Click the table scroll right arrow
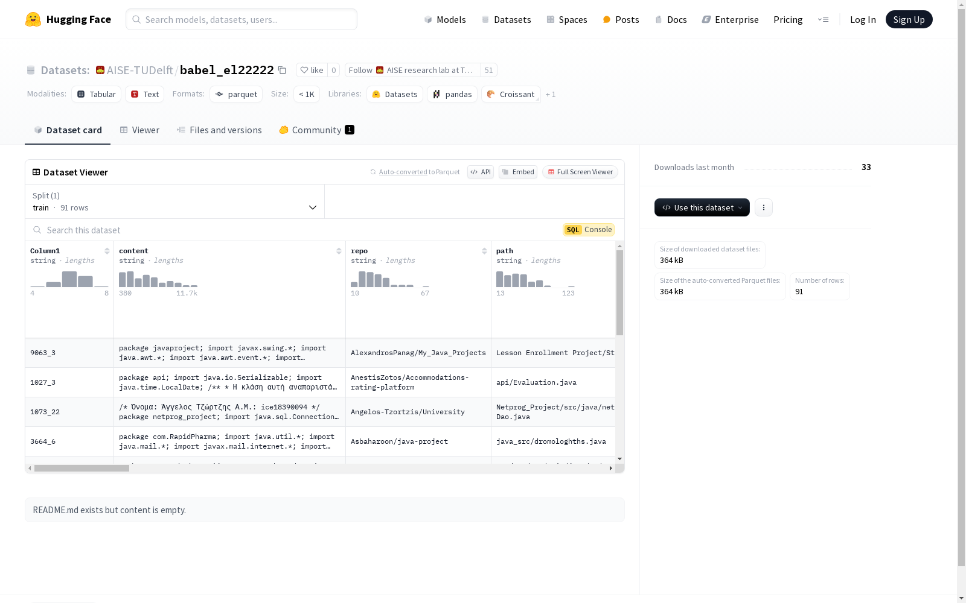Viewport: 966px width, 603px height. coord(611,468)
